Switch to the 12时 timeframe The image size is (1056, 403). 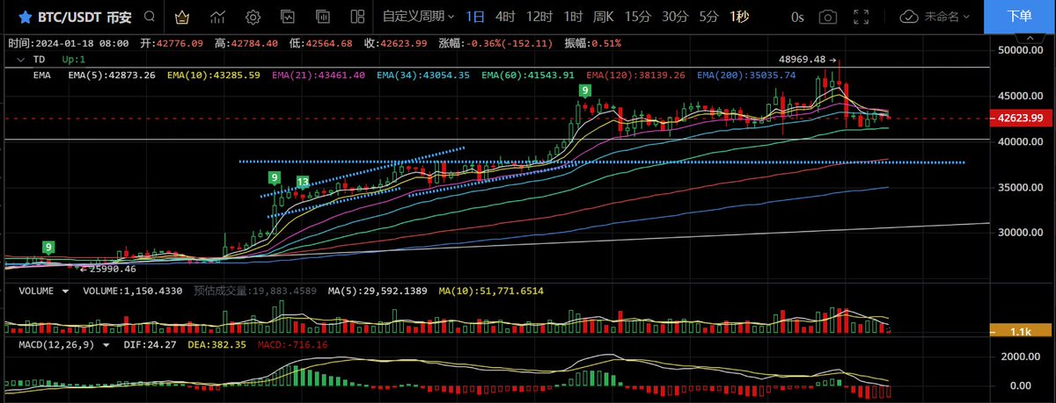click(x=539, y=17)
